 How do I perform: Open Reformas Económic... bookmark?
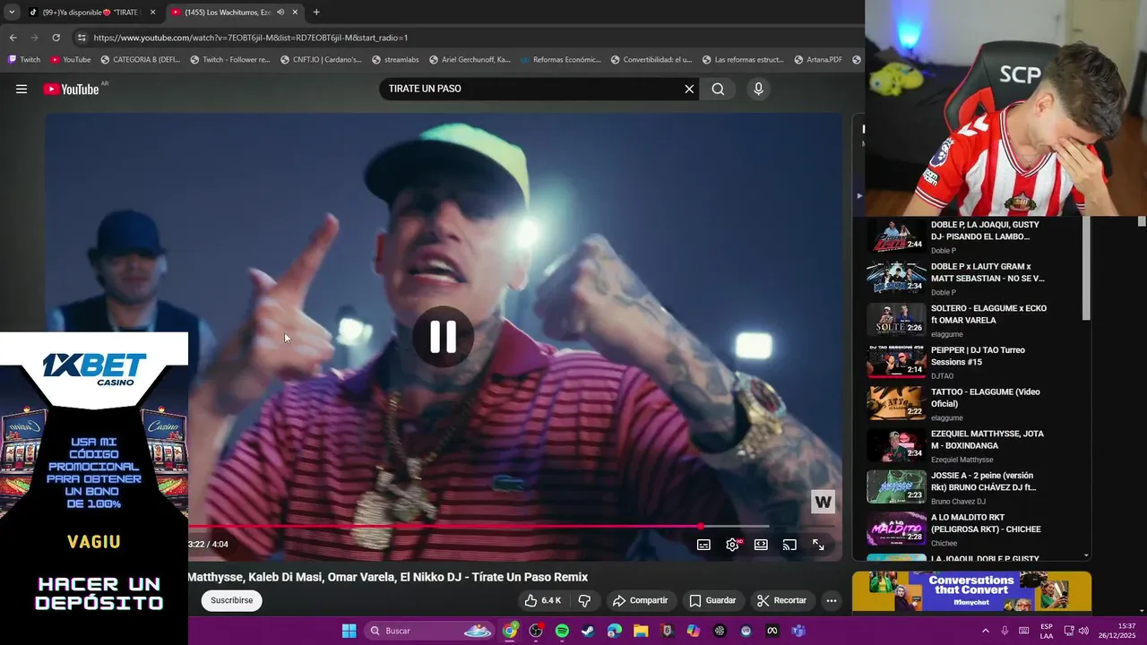560,60
